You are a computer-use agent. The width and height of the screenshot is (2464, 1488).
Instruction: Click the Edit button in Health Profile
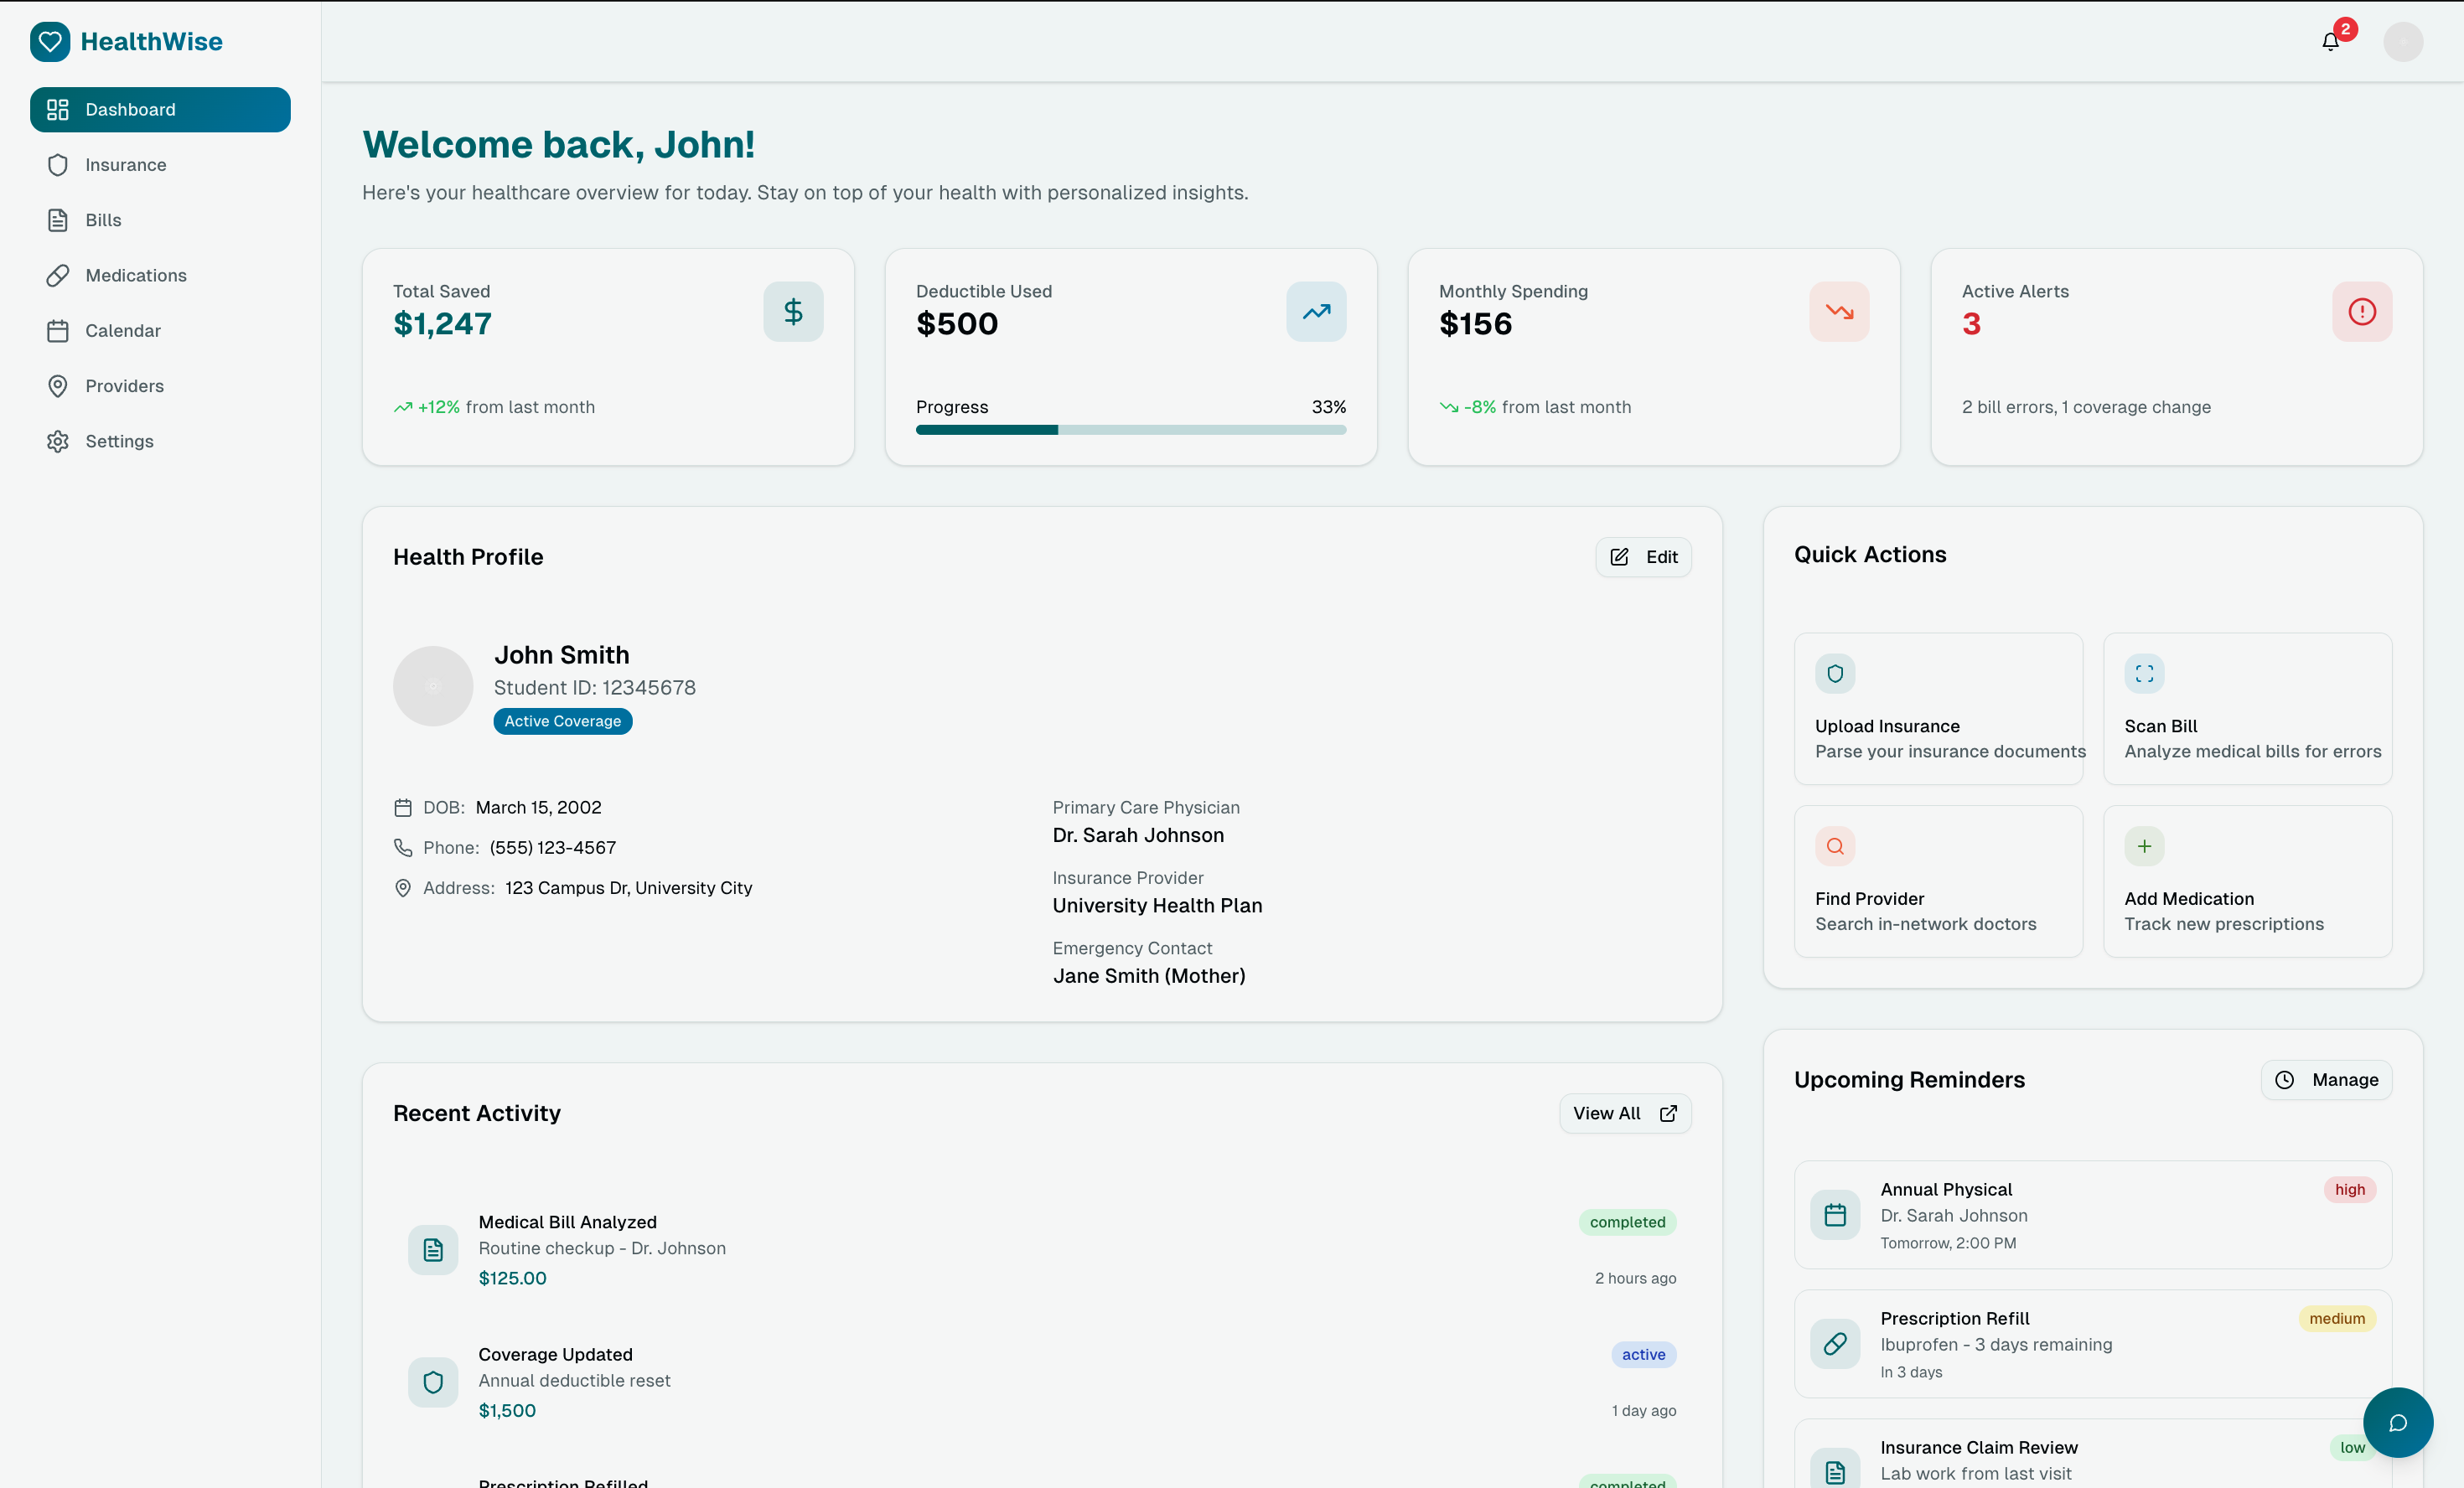(1643, 557)
